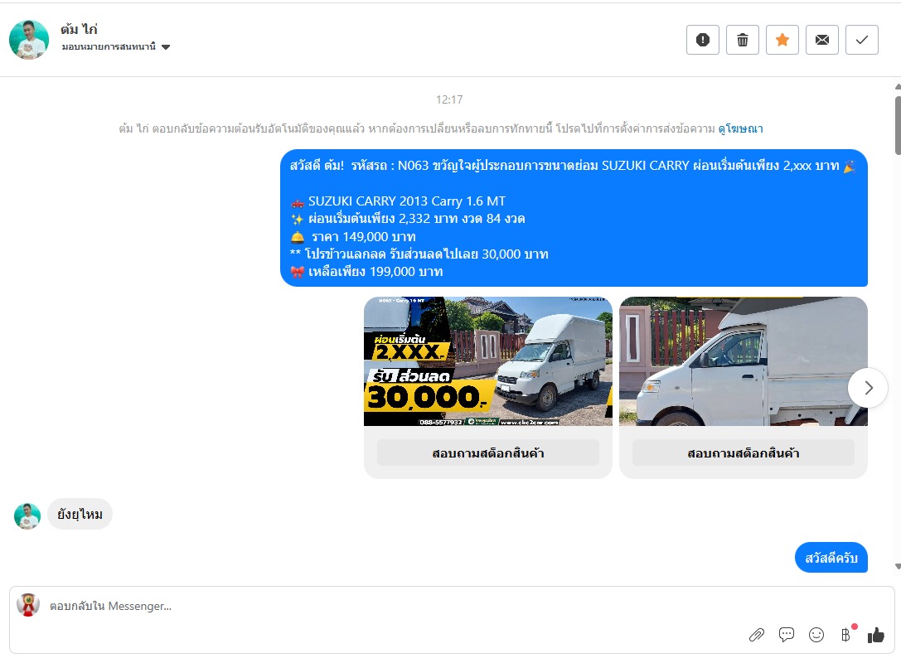Attach a file with paperclip icon
This screenshot has width=901, height=663.
tap(756, 635)
